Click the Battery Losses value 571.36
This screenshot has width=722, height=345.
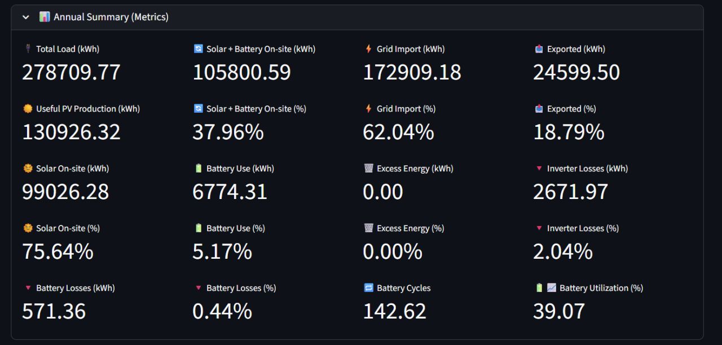click(54, 312)
